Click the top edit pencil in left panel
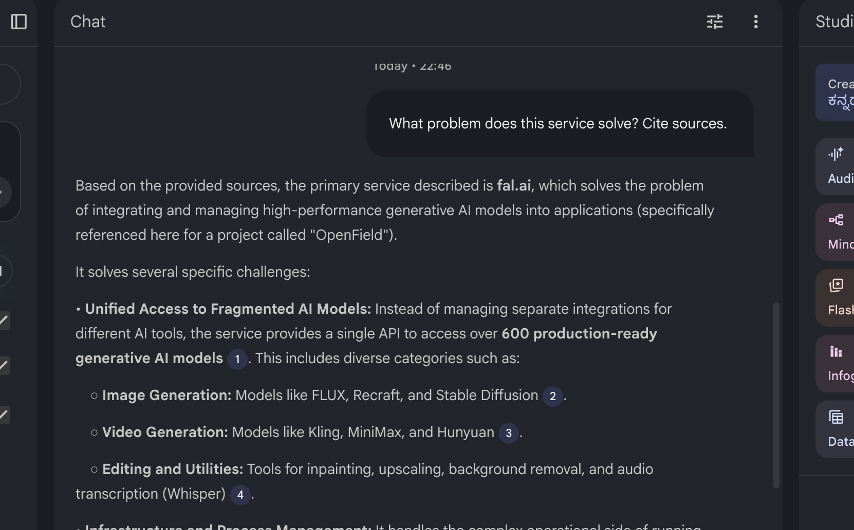This screenshot has height=530, width=854. (4, 320)
